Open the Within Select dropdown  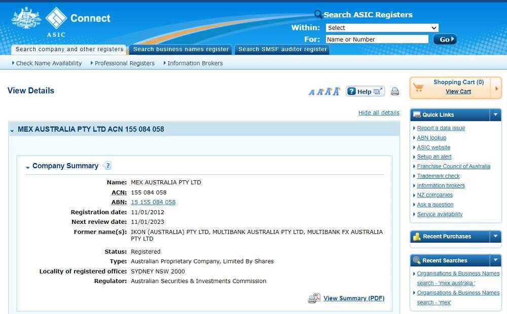[x=382, y=28]
